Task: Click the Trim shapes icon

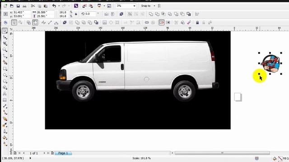Action: 157,14
